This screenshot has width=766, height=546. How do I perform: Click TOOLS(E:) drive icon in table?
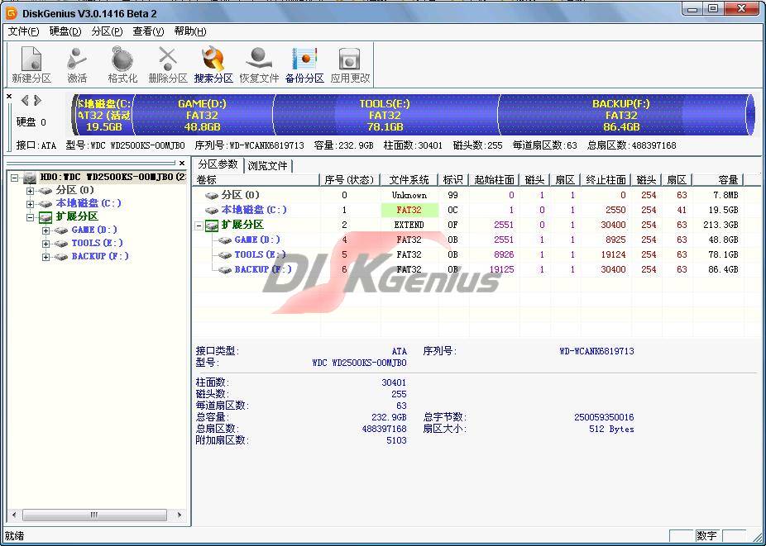coord(225,254)
